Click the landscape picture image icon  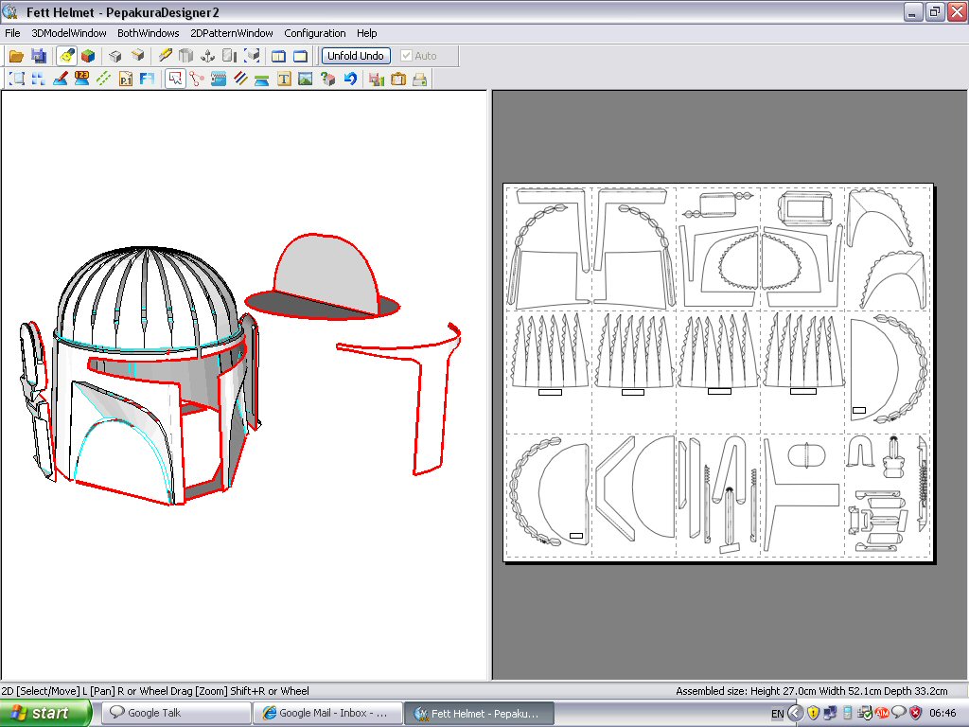[x=306, y=79]
